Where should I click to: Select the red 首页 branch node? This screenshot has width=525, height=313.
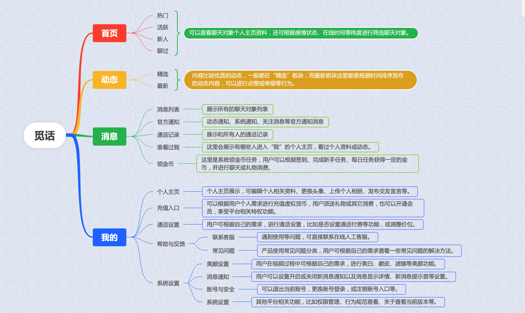pyautogui.click(x=109, y=33)
